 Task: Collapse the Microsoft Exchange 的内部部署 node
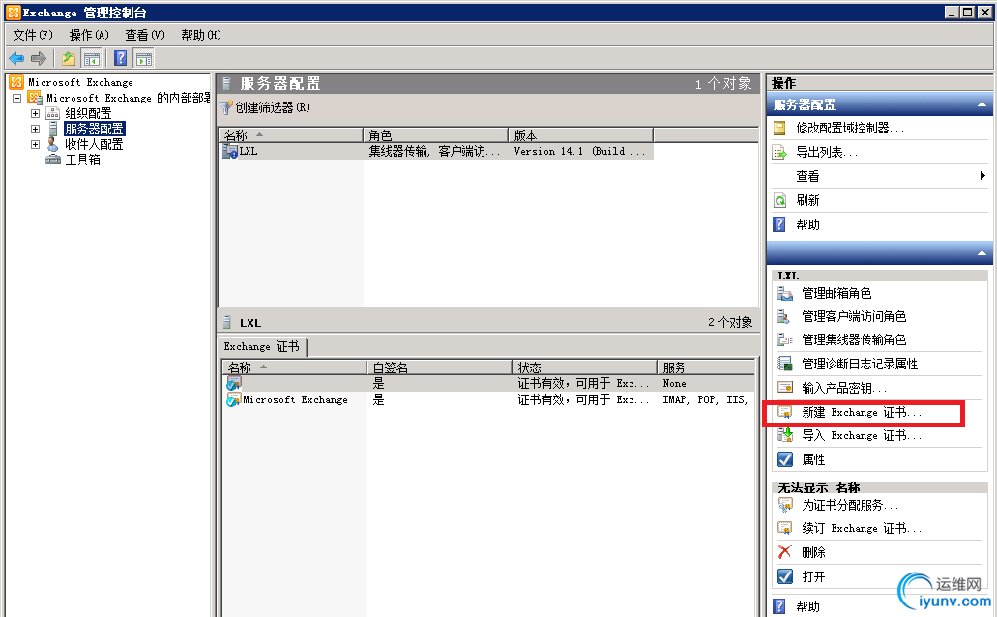17,98
